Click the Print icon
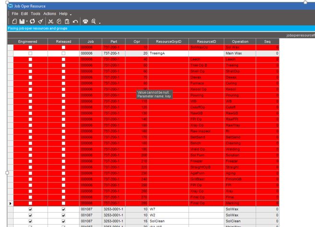Image resolution: width=315 pixels, height=227 pixels. (85, 21)
